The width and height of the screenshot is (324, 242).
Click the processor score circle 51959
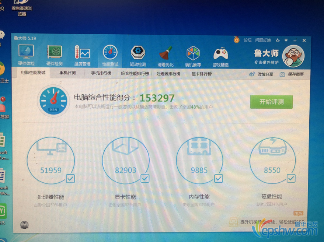click(50, 161)
